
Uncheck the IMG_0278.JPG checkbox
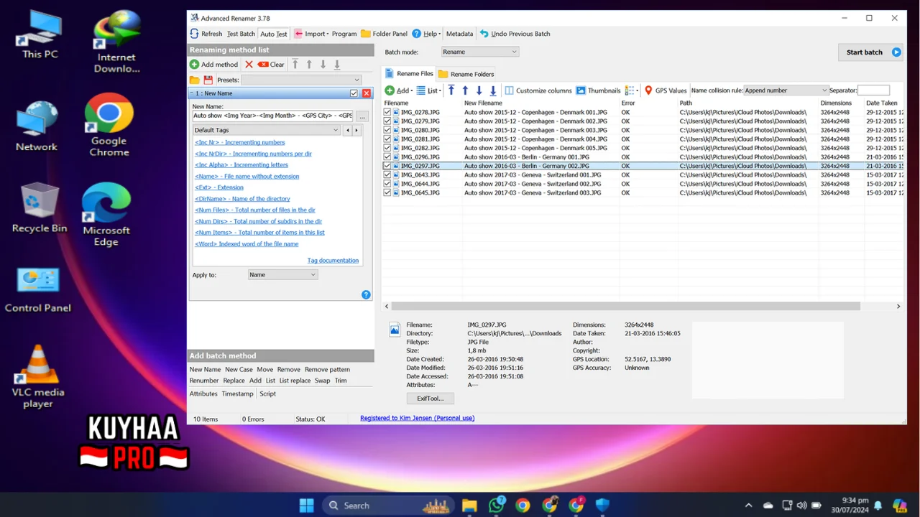point(387,113)
